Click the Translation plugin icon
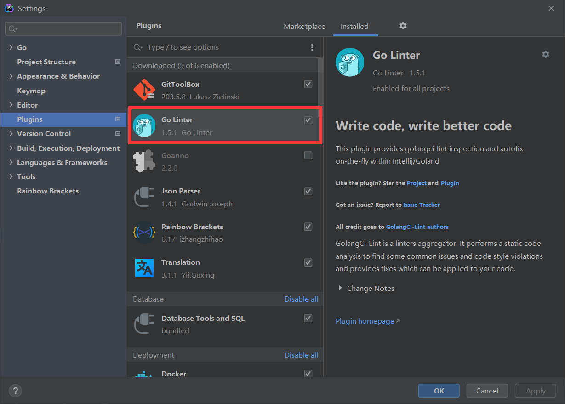Screen dimensions: 565x404 coord(144,268)
